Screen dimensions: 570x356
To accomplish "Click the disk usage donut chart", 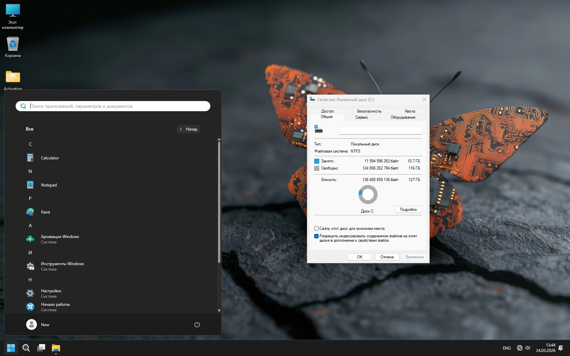I will point(368,195).
